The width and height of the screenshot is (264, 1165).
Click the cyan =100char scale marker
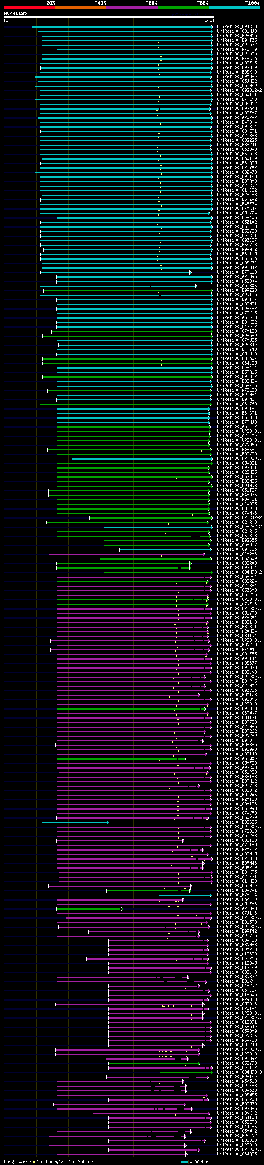(184, 1161)
